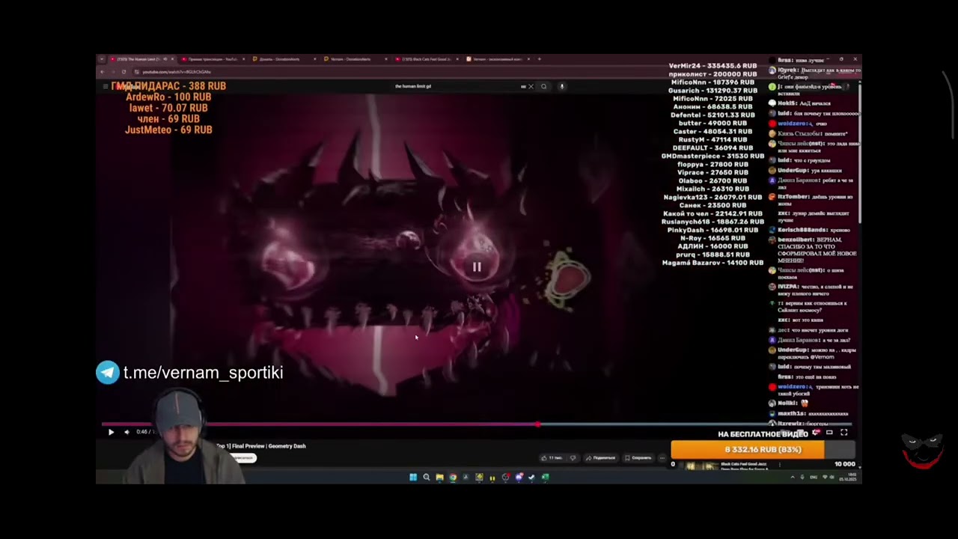
Task: Open File Explorer from the taskbar
Action: point(439,477)
